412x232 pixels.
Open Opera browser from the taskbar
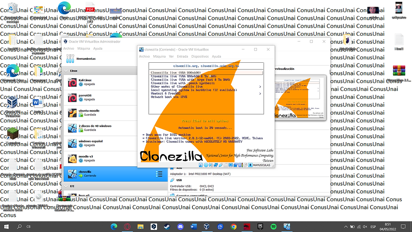click(x=127, y=227)
